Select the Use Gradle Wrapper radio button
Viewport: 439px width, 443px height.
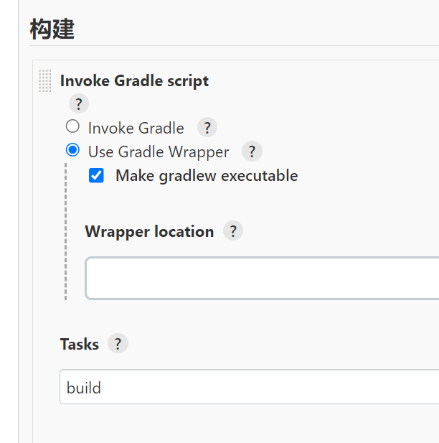coord(72,151)
